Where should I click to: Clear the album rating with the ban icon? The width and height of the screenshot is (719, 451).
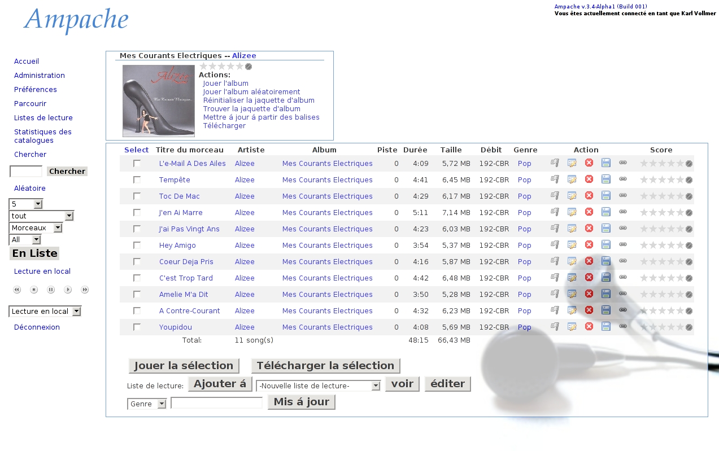[x=249, y=67]
